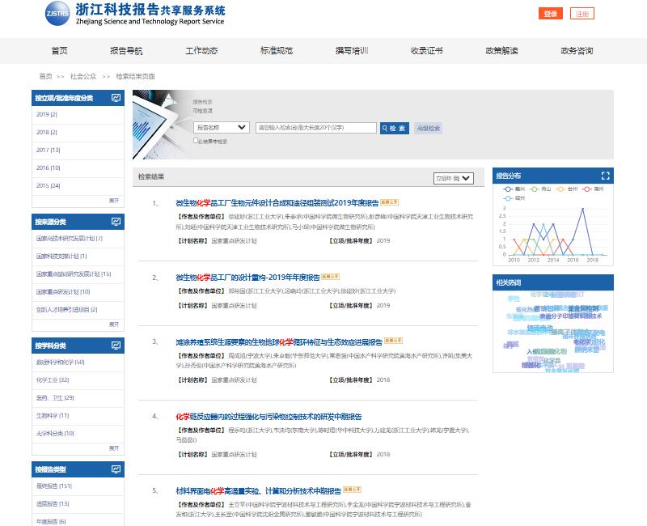The height and width of the screenshot is (526, 647).
Task: Open chart icon beside 按学科分类 heading
Action: (116, 346)
